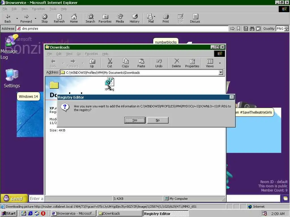The width and height of the screenshot is (290, 217).
Task: Click the Go arrow next to address bar
Action: click(x=232, y=29)
